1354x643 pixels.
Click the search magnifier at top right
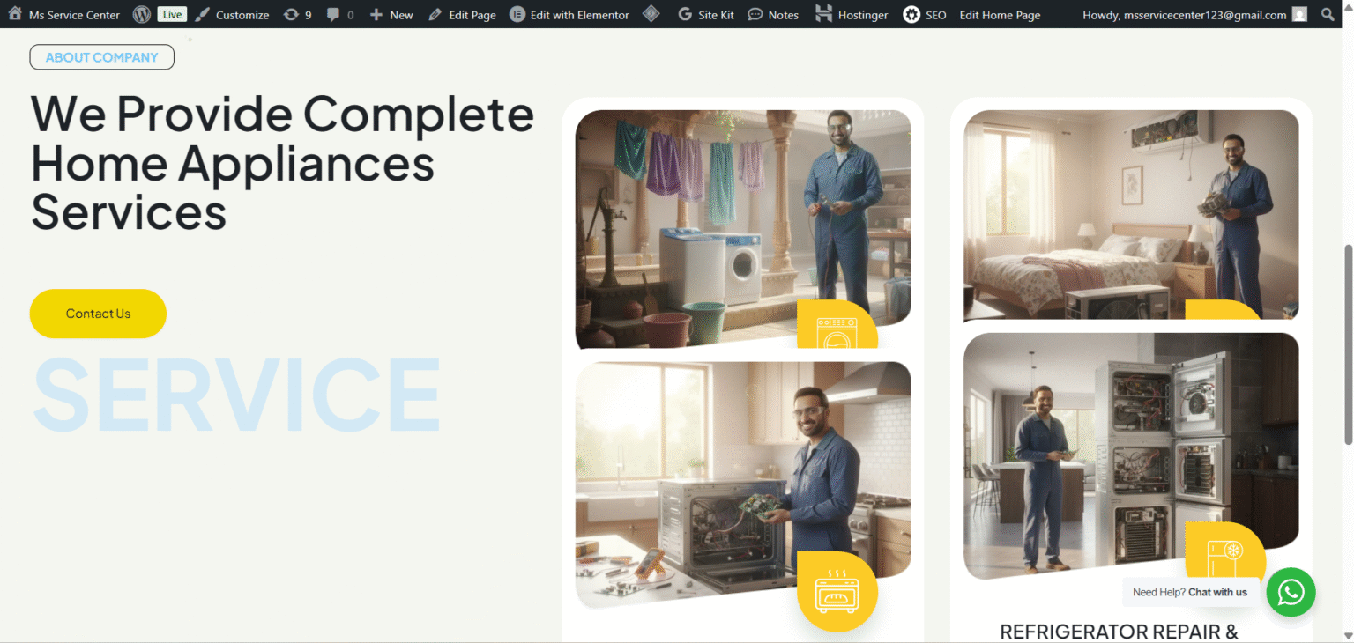point(1328,14)
